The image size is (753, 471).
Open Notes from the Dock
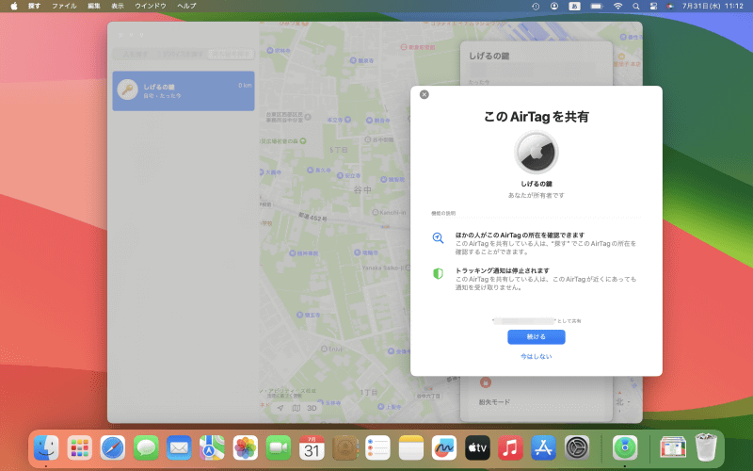click(411, 447)
